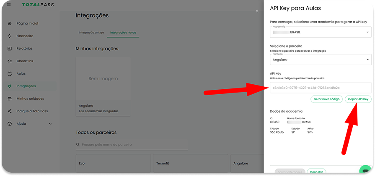Close the API Key side panel
Screen dimensions: 375x176
click(257, 11)
